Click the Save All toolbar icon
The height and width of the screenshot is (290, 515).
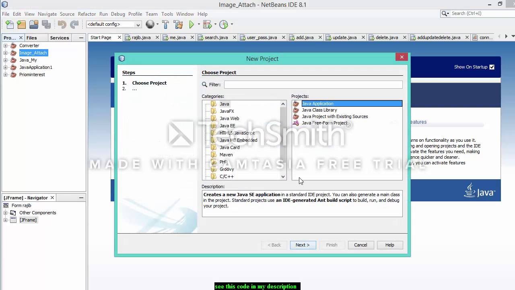click(46, 25)
